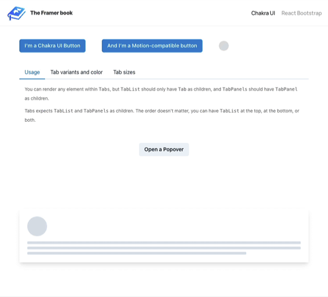
Task: Click the small gray circle beside buttons
Action: pyautogui.click(x=224, y=46)
